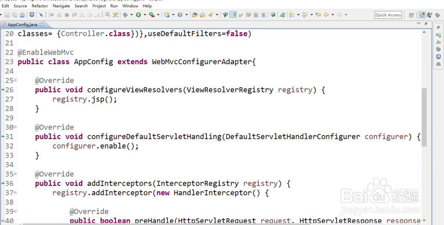
Task: Click the Suspend debug icon
Action: (x=59, y=15)
